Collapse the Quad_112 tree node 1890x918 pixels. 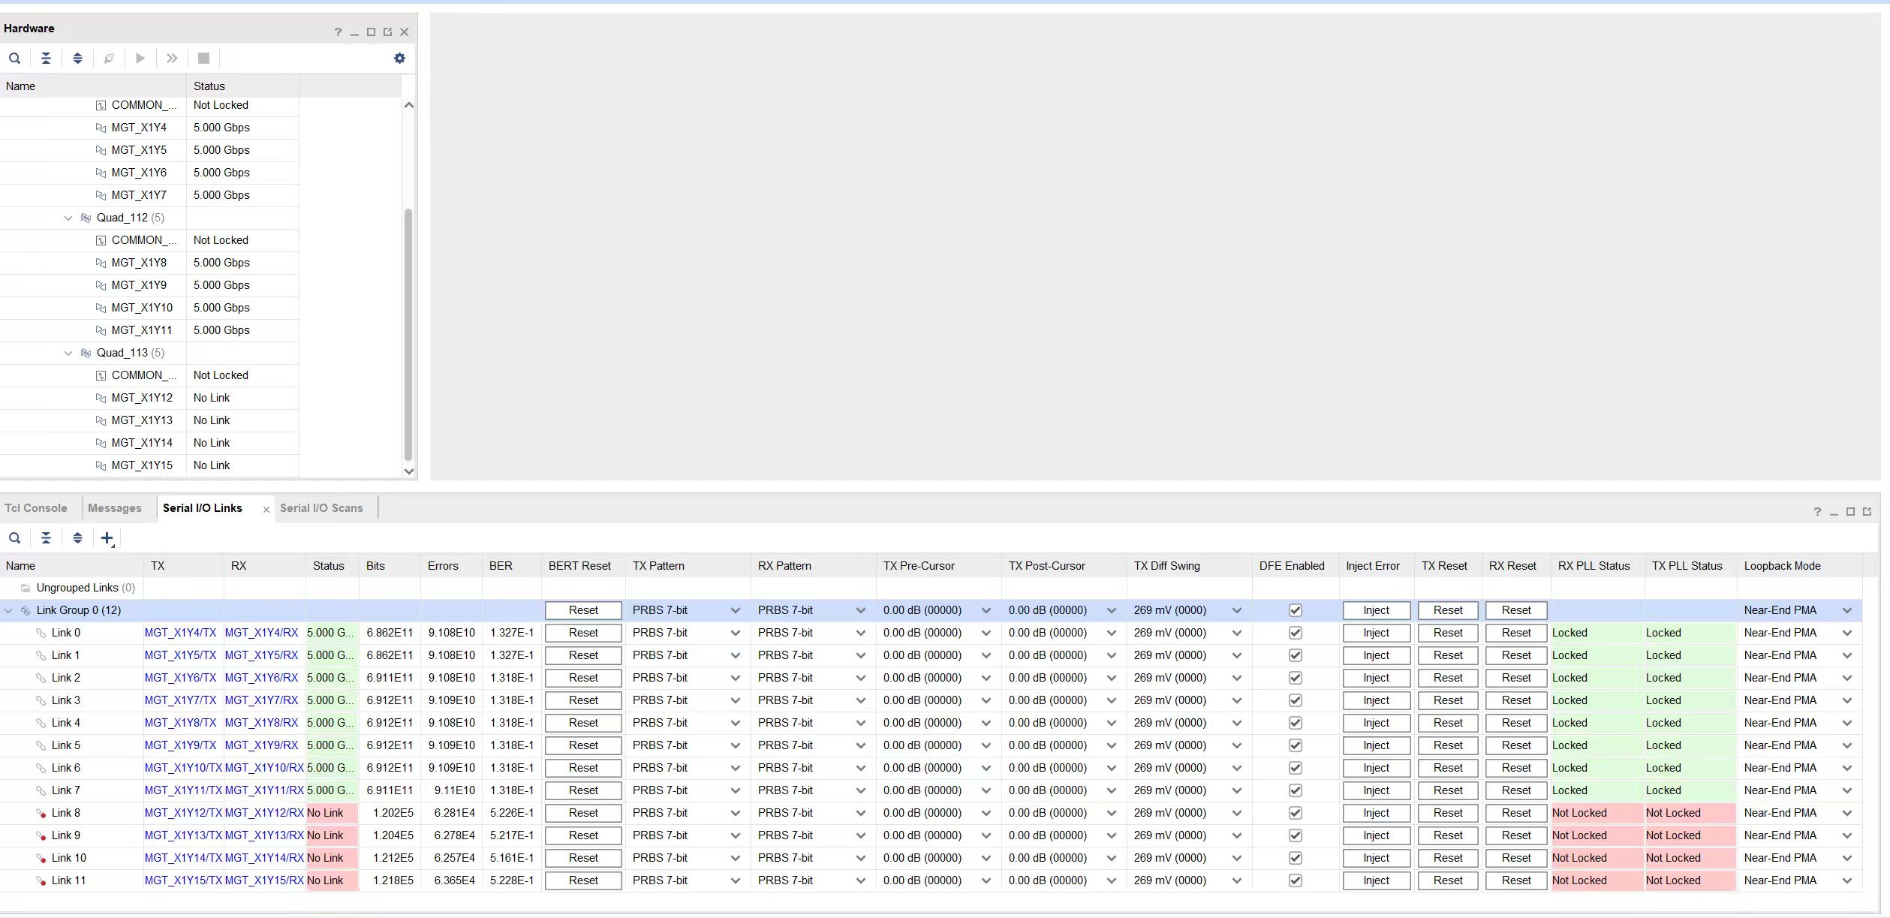pyautogui.click(x=68, y=218)
